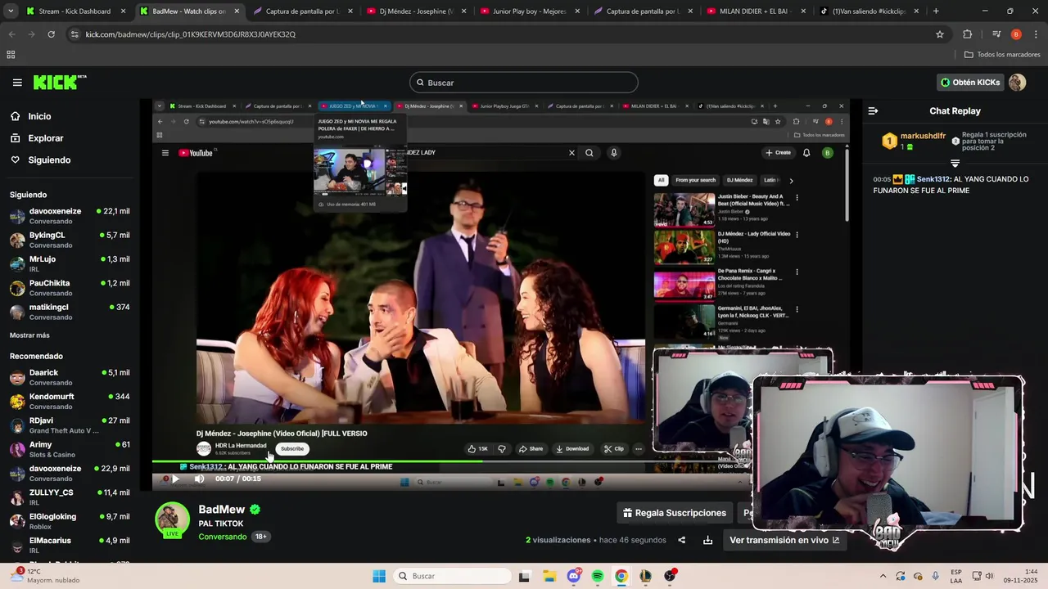Focus the Kick Buscar search field
Screen dimensions: 1048x589
click(524, 83)
